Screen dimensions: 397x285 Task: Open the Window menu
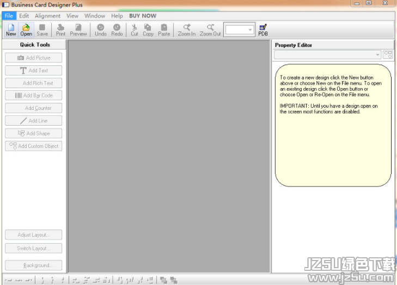(95, 16)
